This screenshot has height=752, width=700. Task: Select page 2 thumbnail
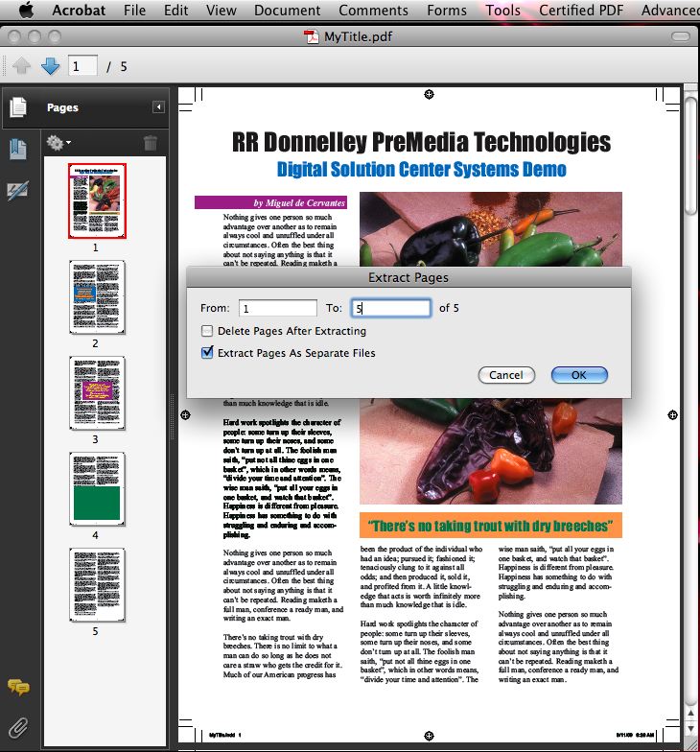[97, 297]
